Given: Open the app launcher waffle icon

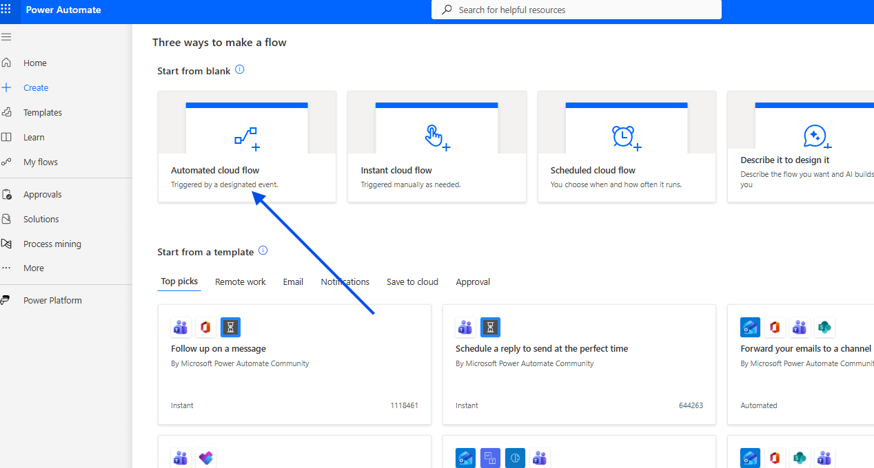Looking at the screenshot, I should 6,10.
